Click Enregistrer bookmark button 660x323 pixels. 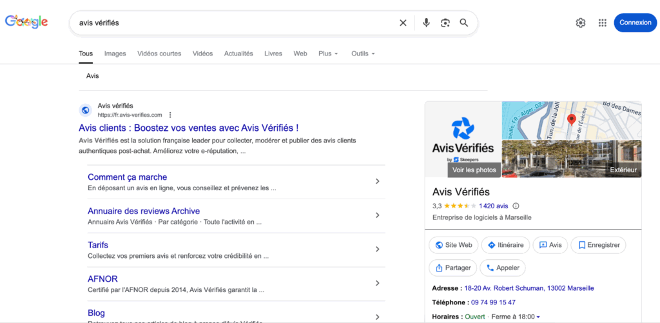click(x=598, y=245)
